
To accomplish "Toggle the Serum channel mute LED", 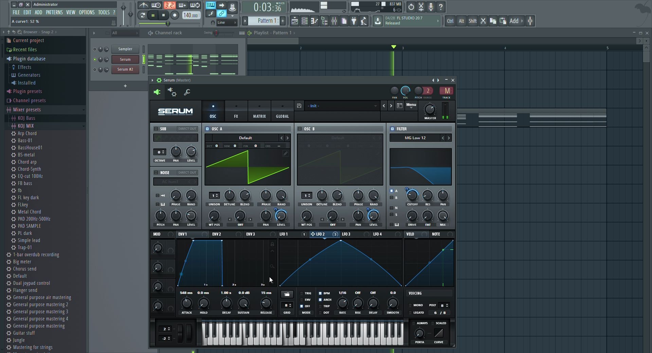I will pyautogui.click(x=95, y=59).
